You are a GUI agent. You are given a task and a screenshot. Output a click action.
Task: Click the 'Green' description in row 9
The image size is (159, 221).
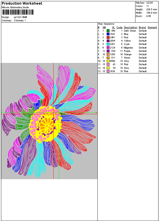127,58
